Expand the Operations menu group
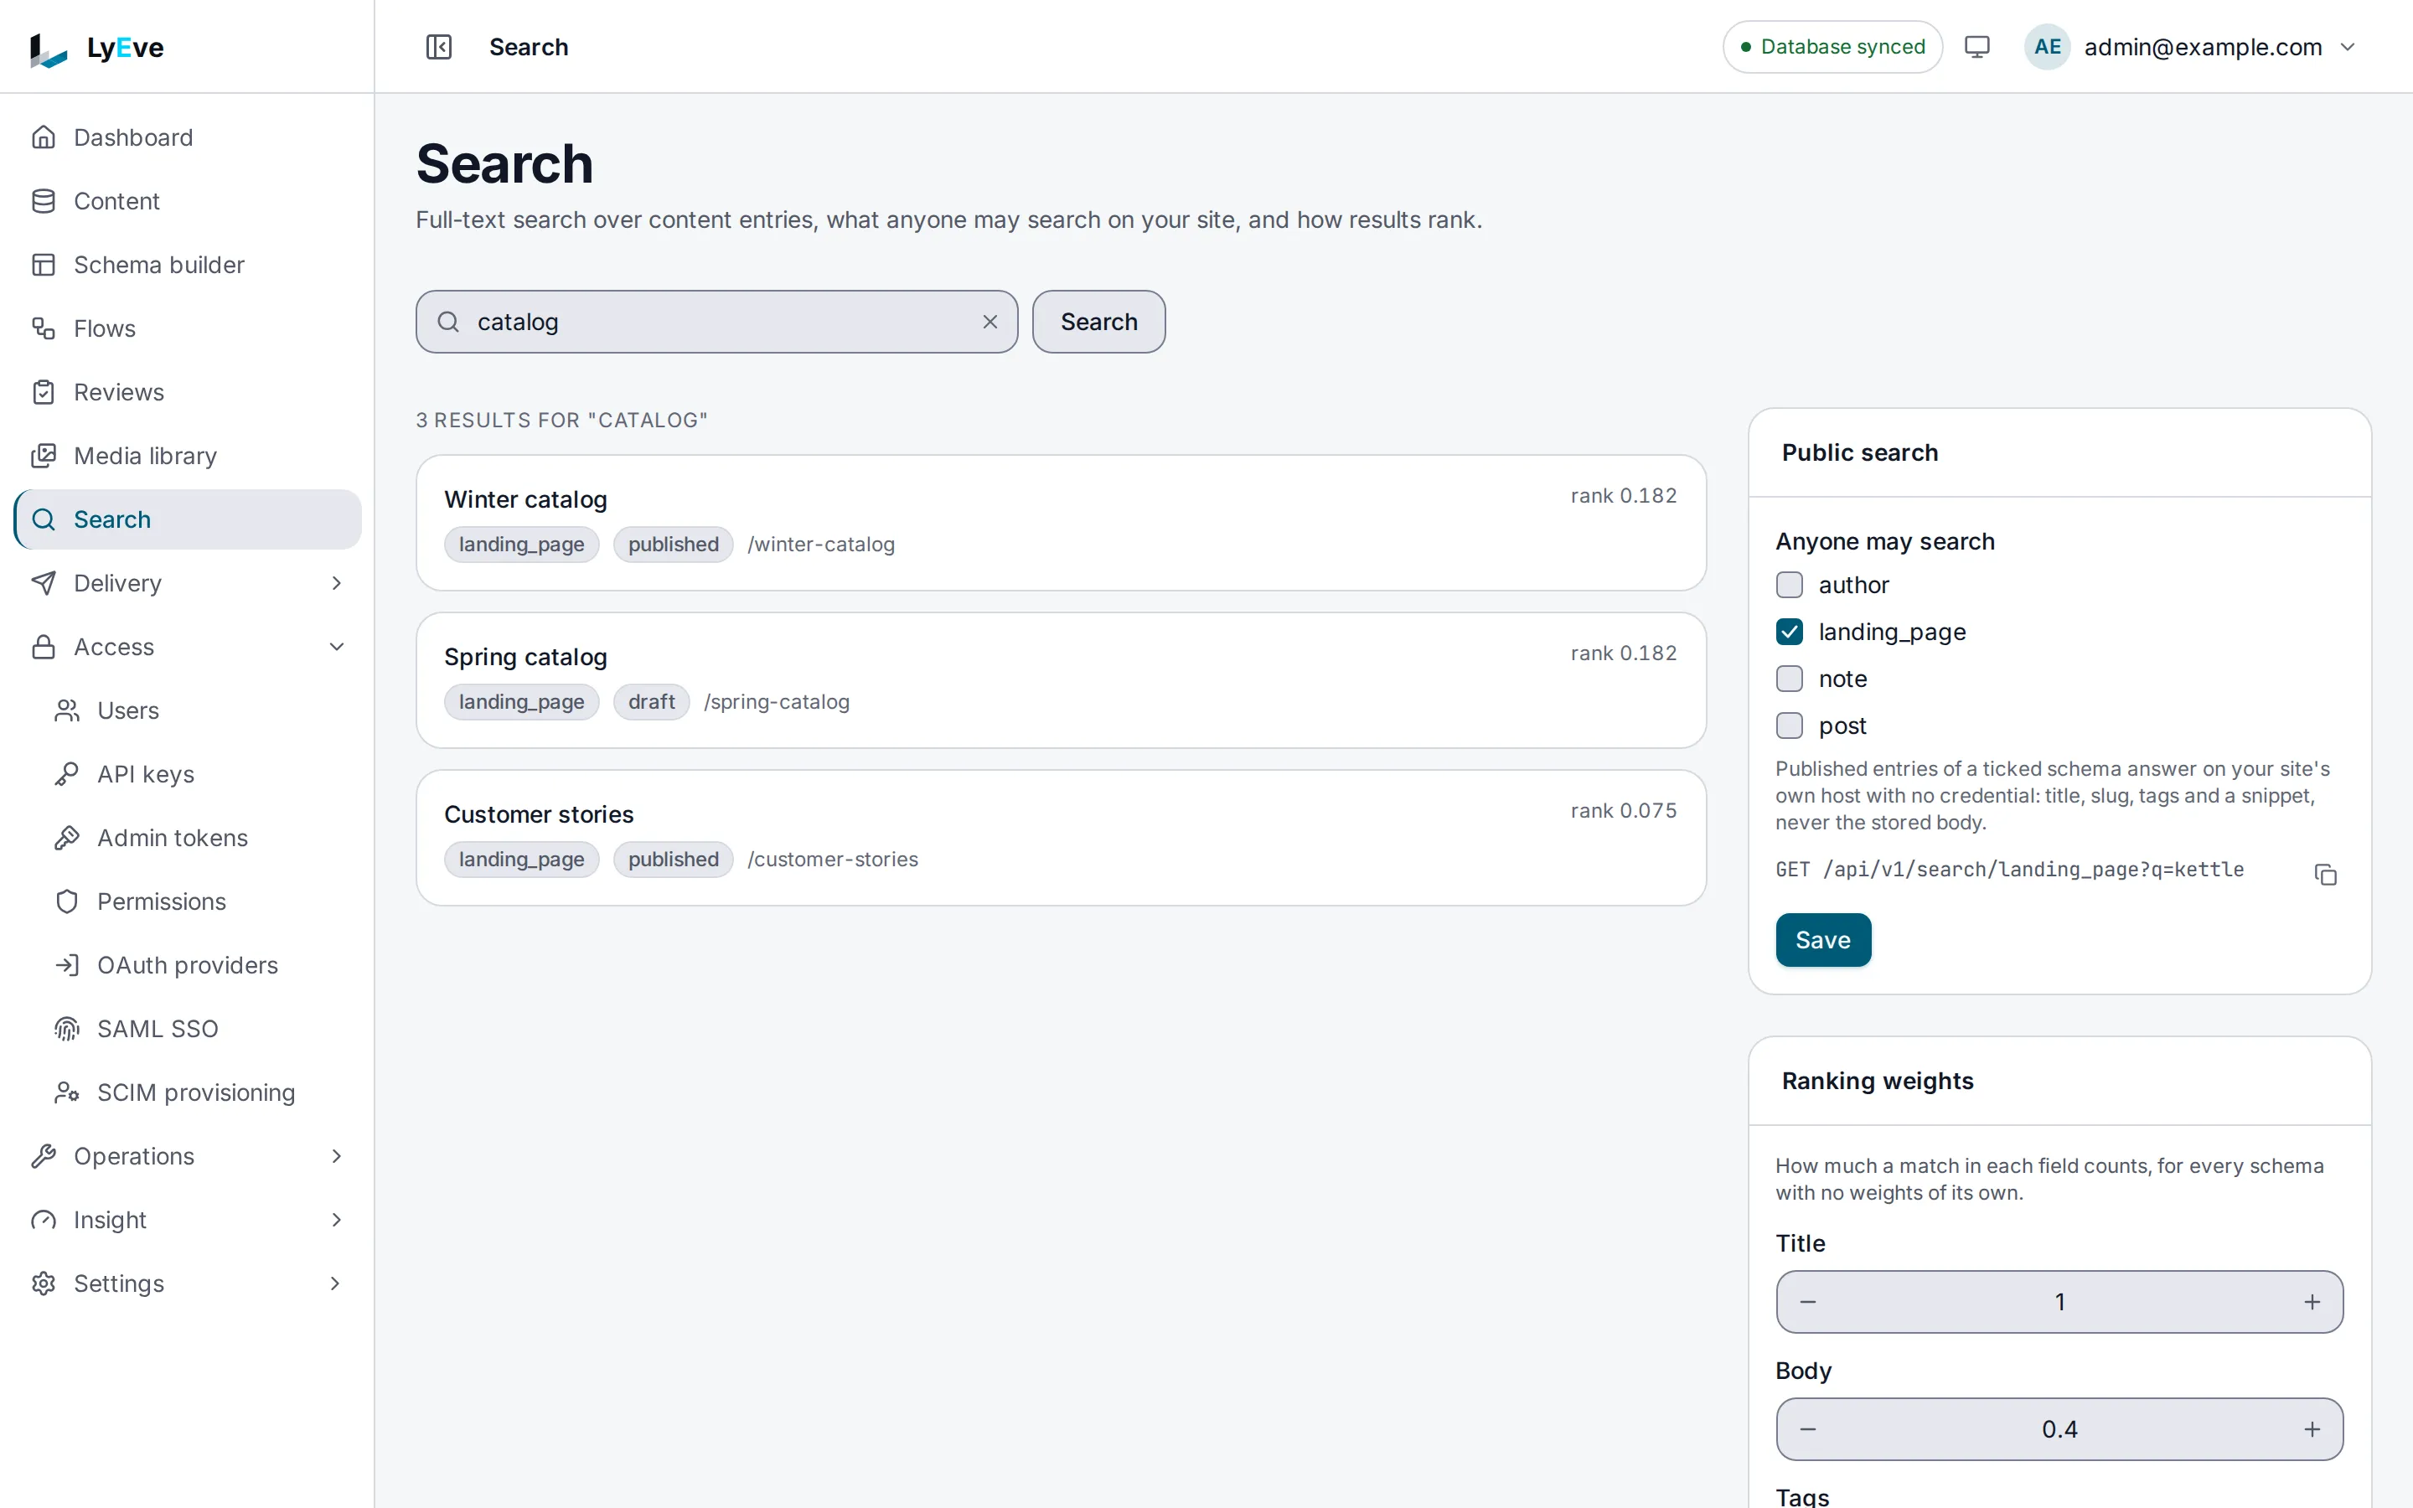The height and width of the screenshot is (1508, 2413). (188, 1156)
